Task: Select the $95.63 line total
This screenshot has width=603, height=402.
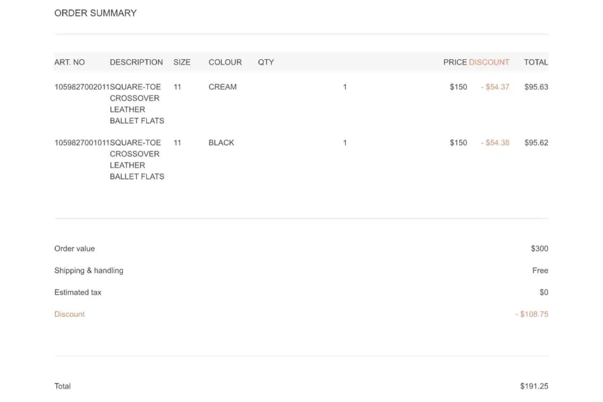Action: pyautogui.click(x=536, y=87)
